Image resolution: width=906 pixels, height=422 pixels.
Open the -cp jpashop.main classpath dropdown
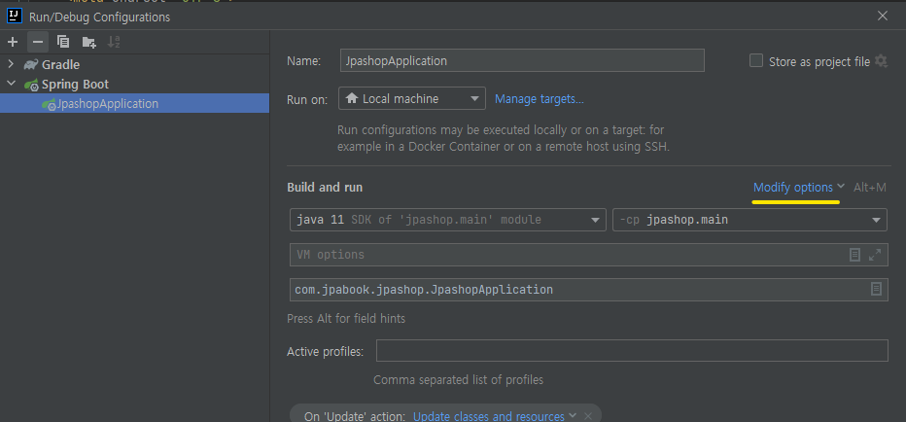[x=749, y=220]
